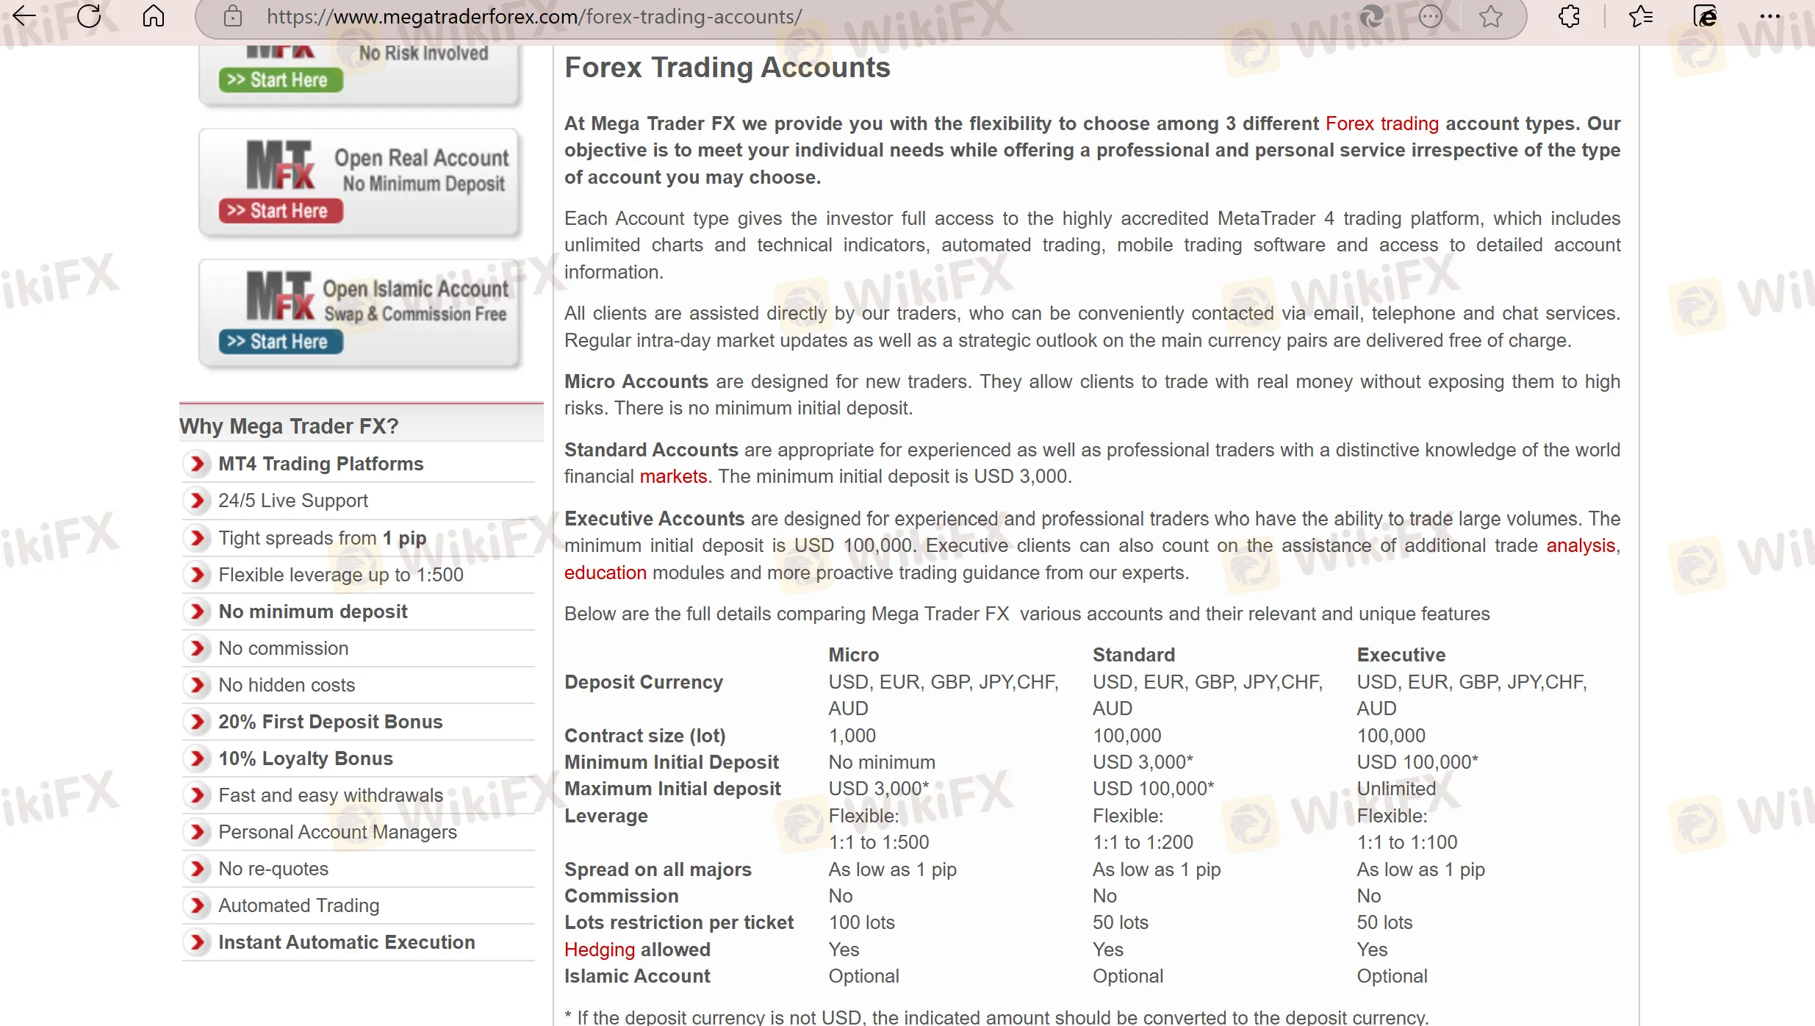
Task: Open favorites list icon
Action: pyautogui.click(x=1640, y=16)
